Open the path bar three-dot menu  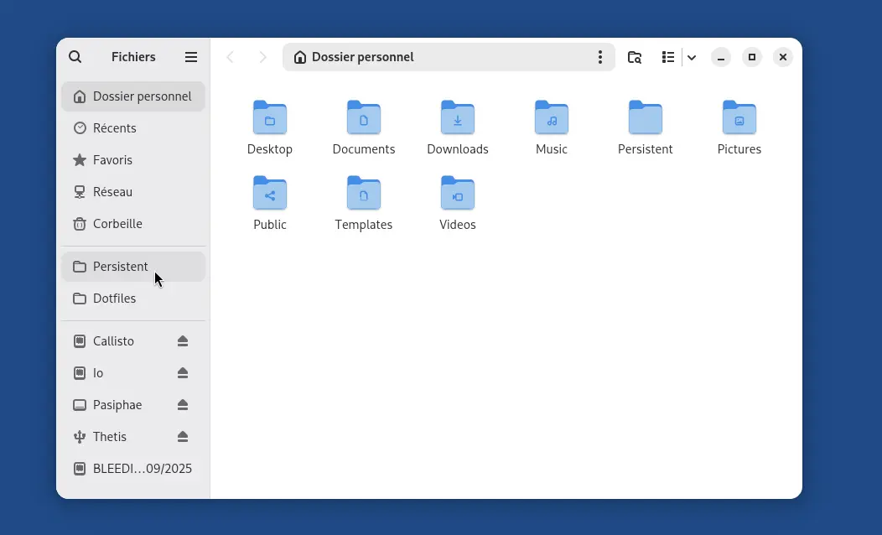click(x=600, y=57)
